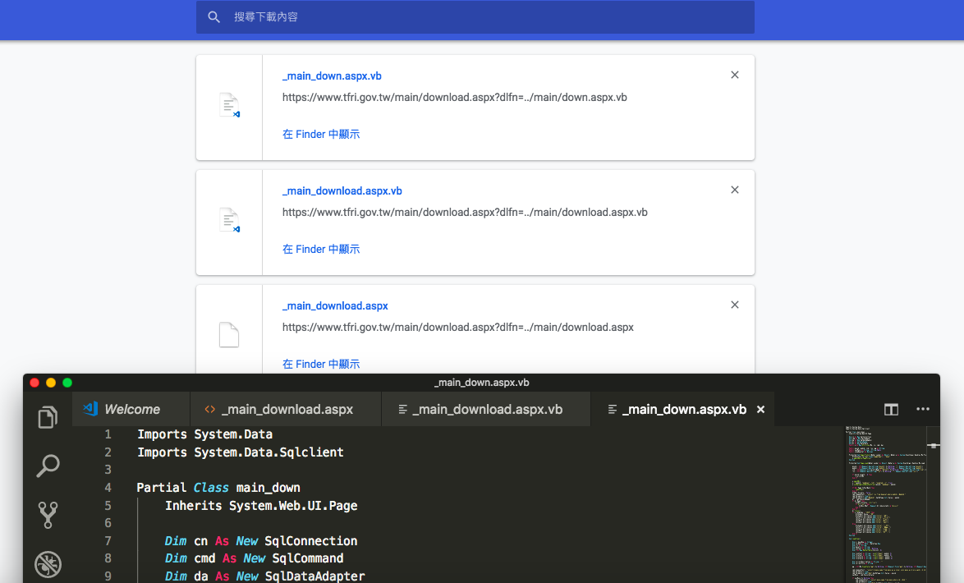Screen dimensions: 964x583
Task: Click 'Dim cn As New SqlConnection' line
Action: (261, 541)
